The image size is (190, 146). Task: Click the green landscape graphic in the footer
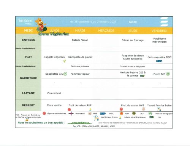pyautogui.click(x=80, y=123)
